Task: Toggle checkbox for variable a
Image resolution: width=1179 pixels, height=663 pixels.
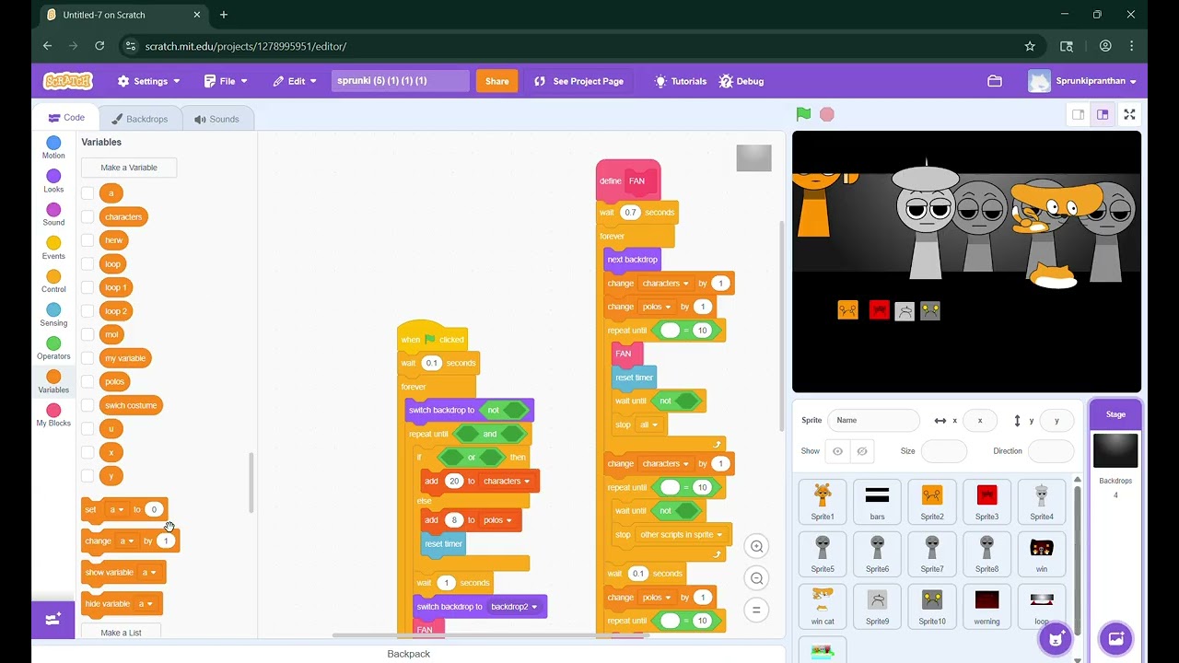Action: [88, 192]
